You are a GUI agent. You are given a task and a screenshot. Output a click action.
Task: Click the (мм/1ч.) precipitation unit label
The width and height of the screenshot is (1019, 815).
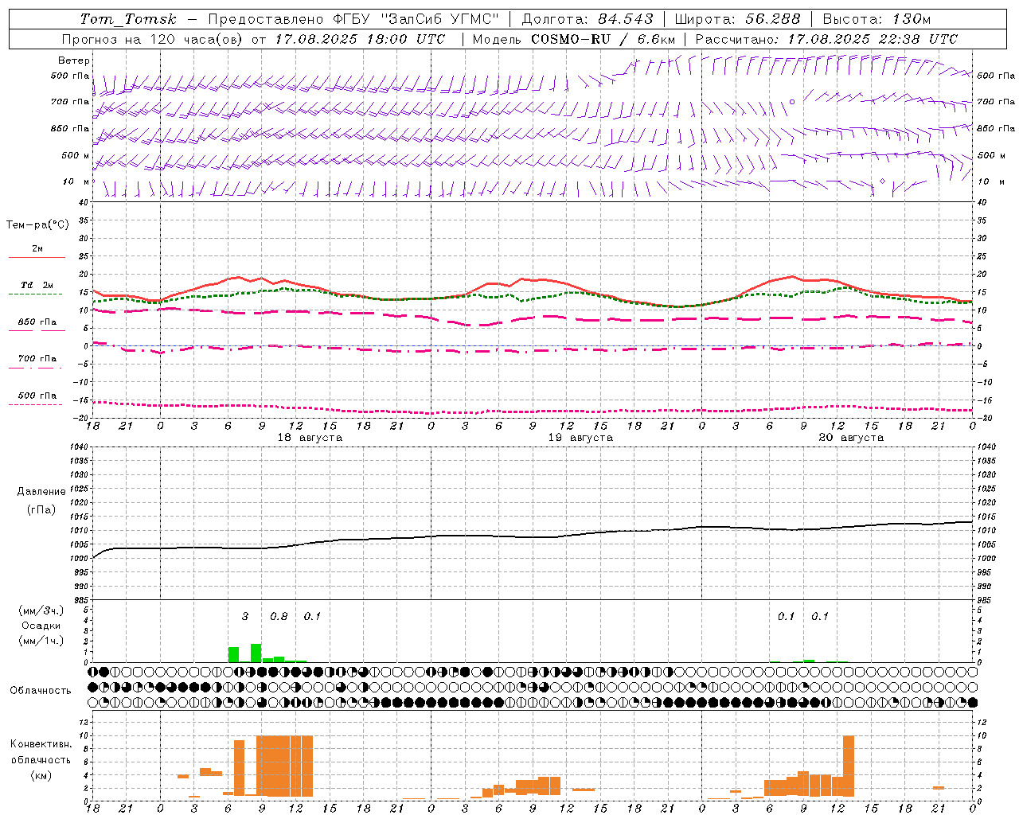41,640
